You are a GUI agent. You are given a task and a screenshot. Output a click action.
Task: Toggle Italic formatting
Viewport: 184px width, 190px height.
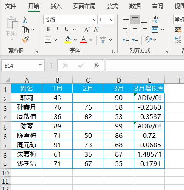[57, 30]
